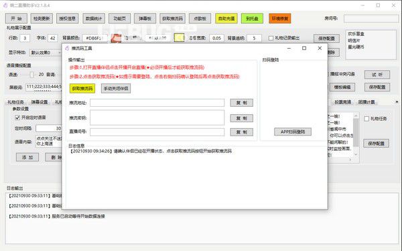Open the 点歌板 song request board
The image size is (402, 251).
(x=200, y=19)
